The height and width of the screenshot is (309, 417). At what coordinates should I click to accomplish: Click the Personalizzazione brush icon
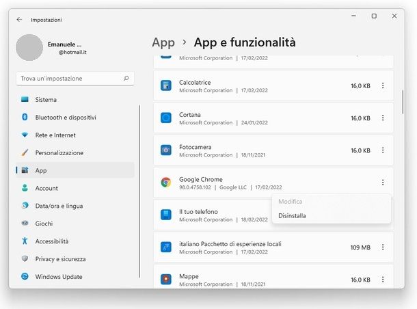coord(25,152)
